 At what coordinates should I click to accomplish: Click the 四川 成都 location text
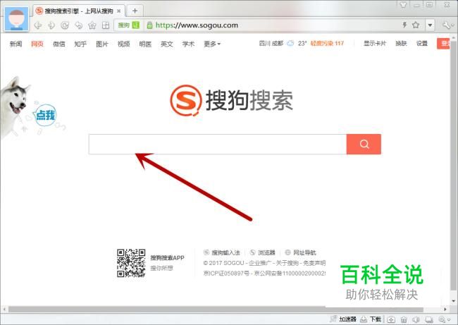(271, 43)
